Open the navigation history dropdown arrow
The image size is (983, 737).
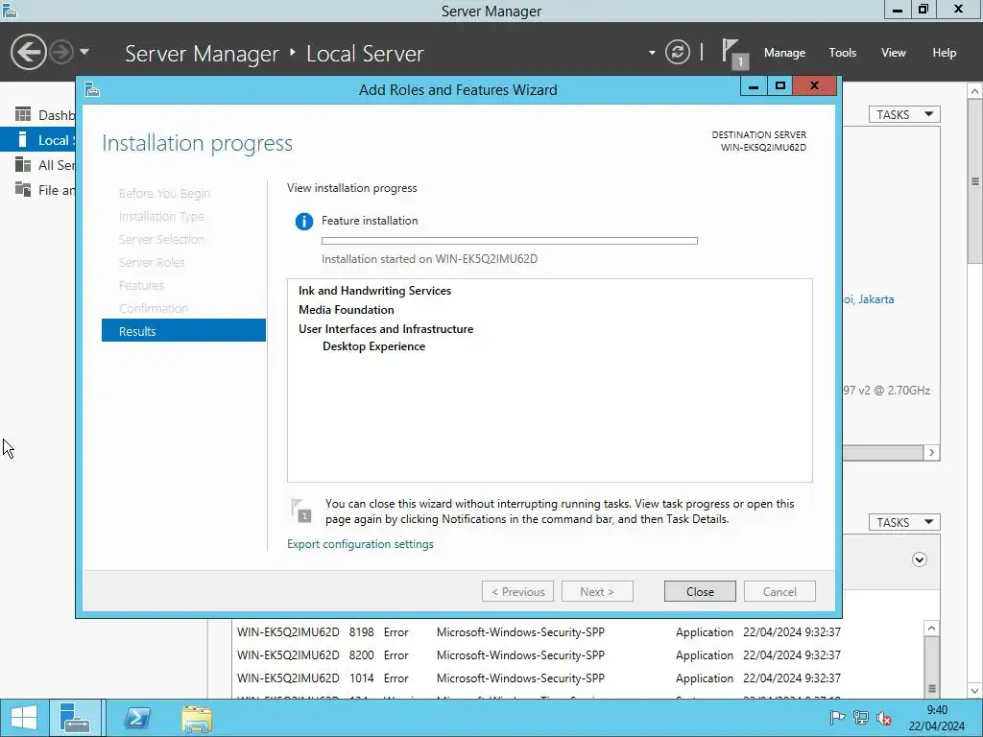click(84, 52)
